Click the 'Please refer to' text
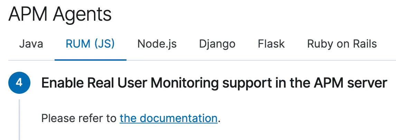This screenshot has width=396, height=140. (x=79, y=118)
